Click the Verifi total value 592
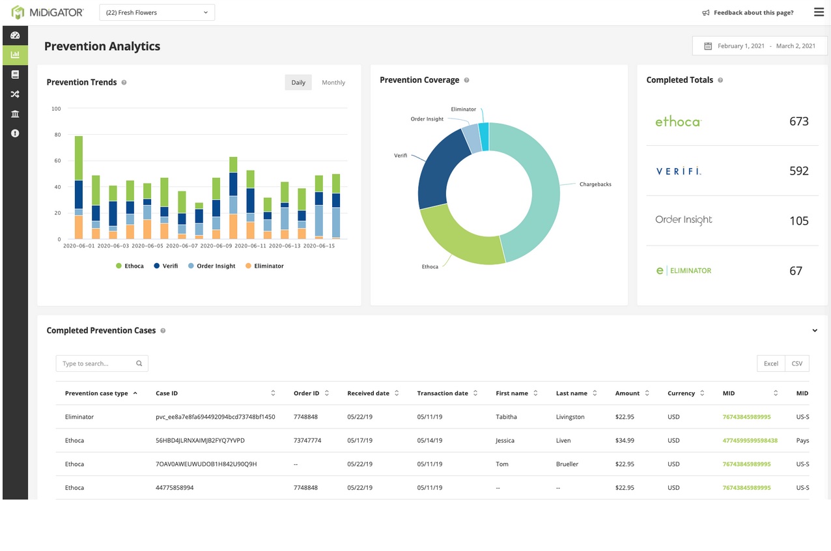This screenshot has width=831, height=551. tap(798, 171)
